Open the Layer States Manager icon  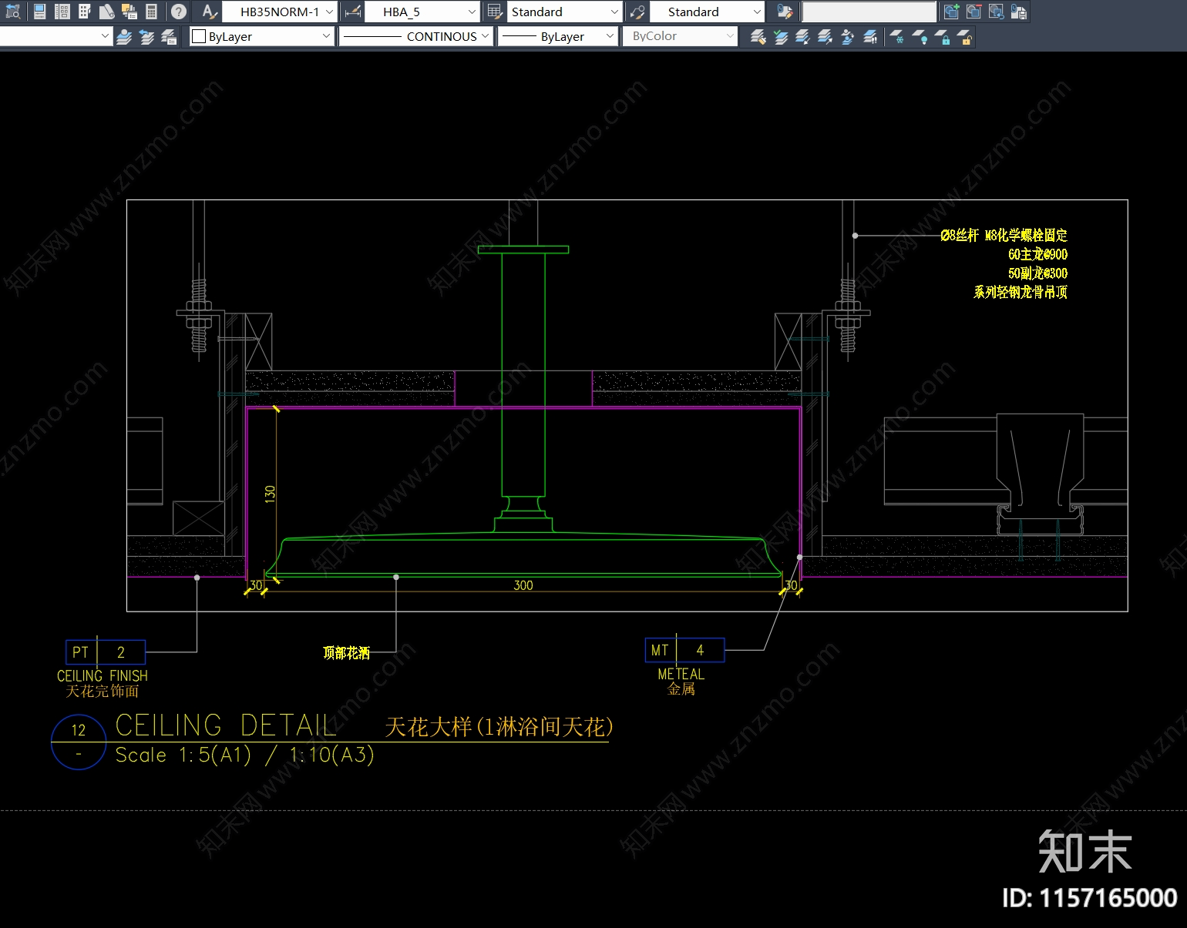pos(169,36)
